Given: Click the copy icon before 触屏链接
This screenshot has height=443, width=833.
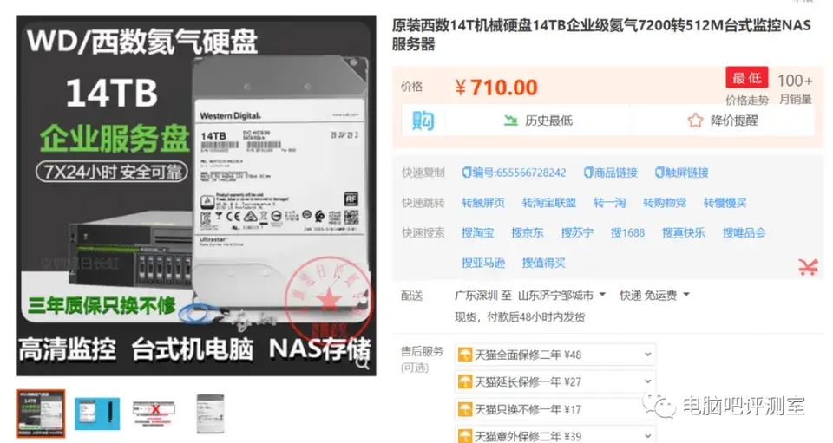Looking at the screenshot, I should (x=659, y=173).
